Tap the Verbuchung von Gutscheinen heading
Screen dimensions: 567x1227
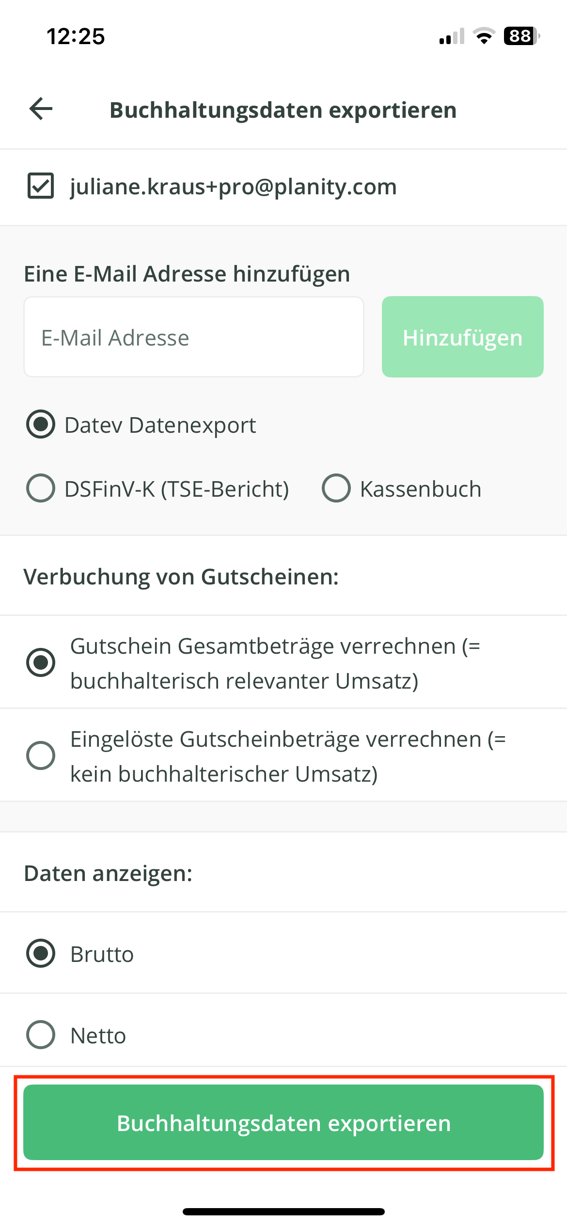point(181,577)
